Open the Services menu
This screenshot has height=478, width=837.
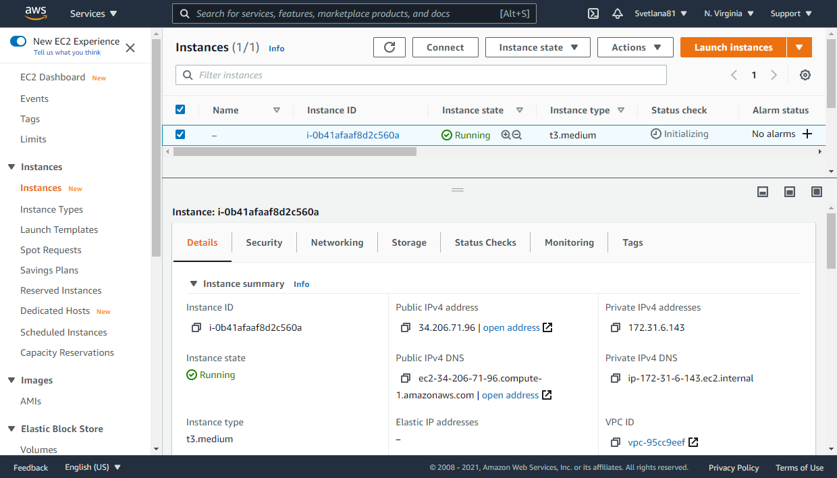coord(92,13)
